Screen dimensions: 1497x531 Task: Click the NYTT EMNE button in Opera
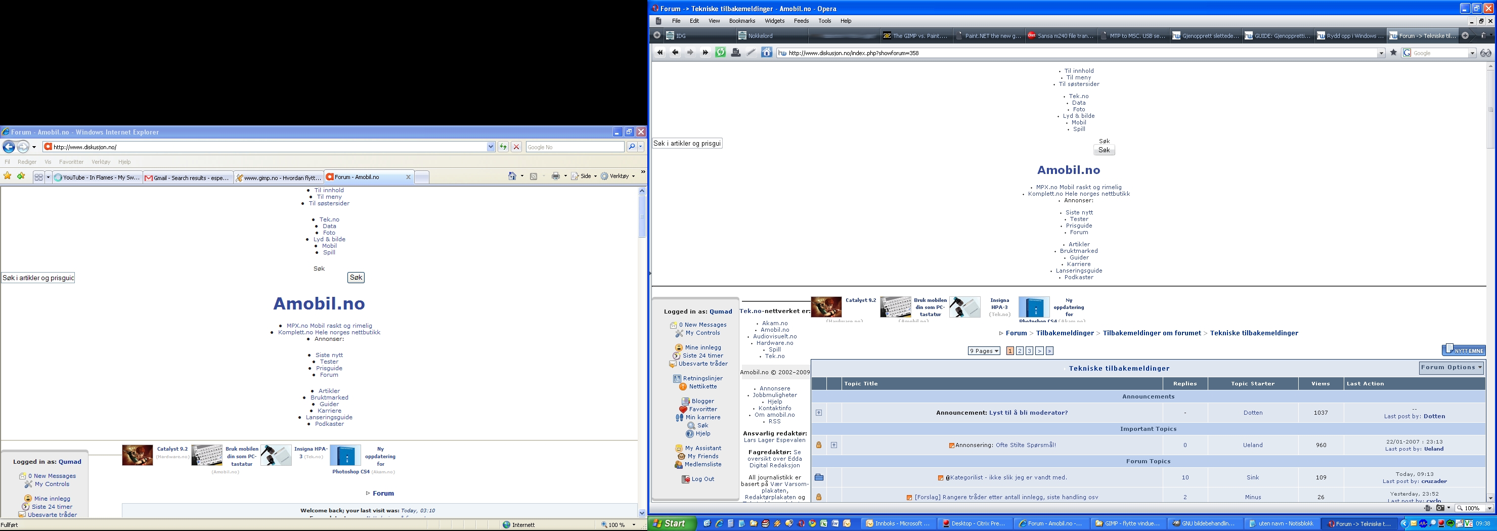click(1463, 350)
